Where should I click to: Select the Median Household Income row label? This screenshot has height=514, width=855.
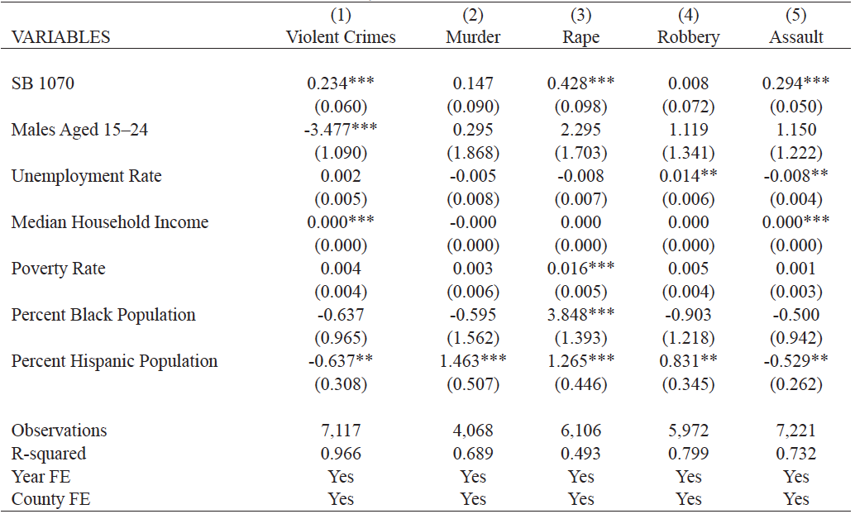pos(110,222)
